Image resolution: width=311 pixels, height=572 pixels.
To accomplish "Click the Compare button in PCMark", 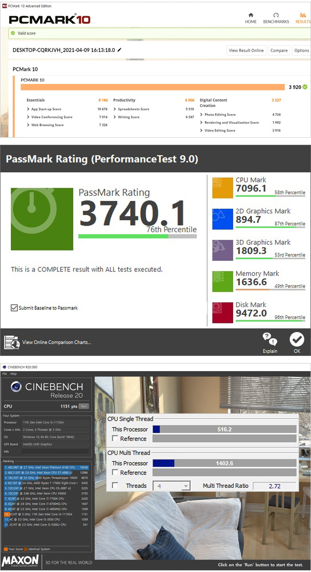I will [x=279, y=50].
